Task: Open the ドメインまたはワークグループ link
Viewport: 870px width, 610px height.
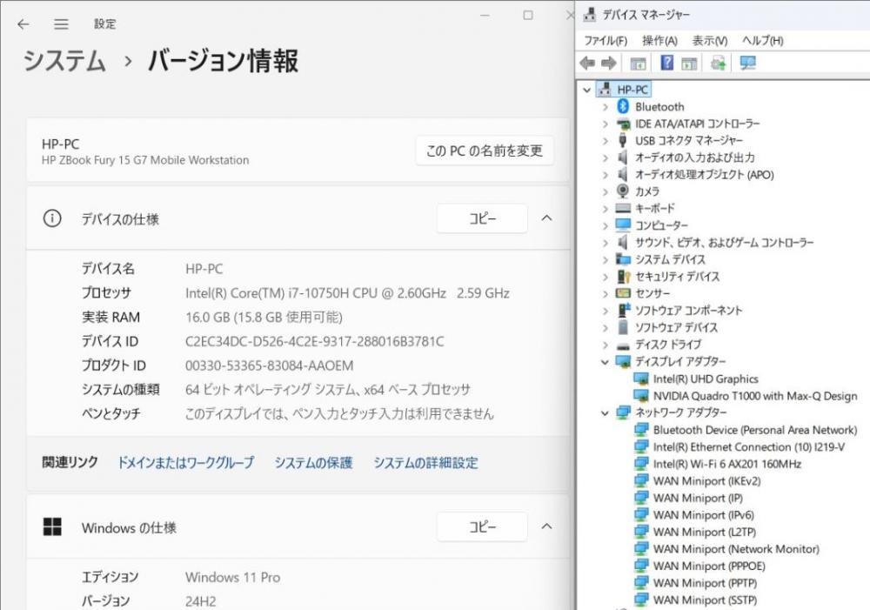Action: point(186,462)
